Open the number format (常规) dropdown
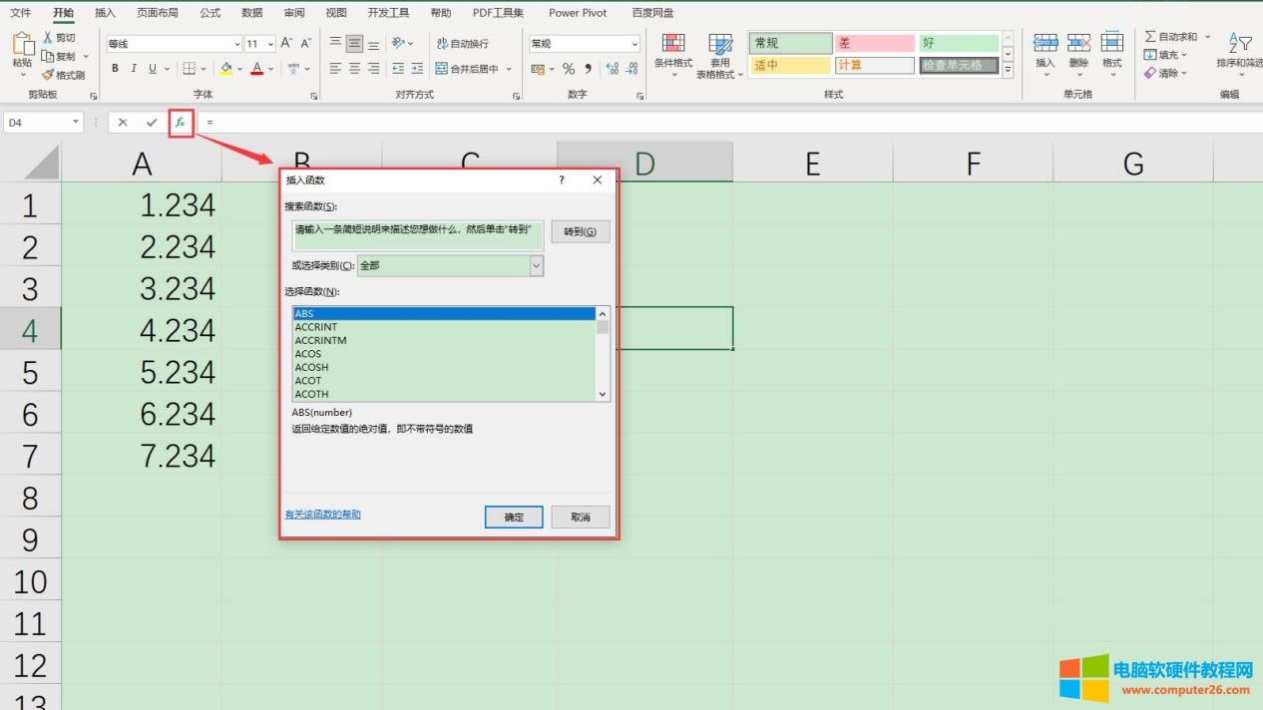This screenshot has height=710, width=1263. click(x=634, y=44)
